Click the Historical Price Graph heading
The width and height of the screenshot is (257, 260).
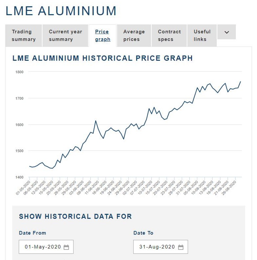tap(102, 58)
